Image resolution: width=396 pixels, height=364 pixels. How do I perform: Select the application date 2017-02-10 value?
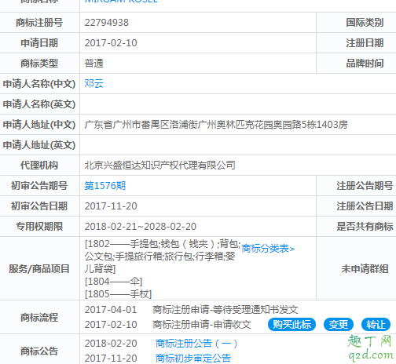[x=111, y=43]
